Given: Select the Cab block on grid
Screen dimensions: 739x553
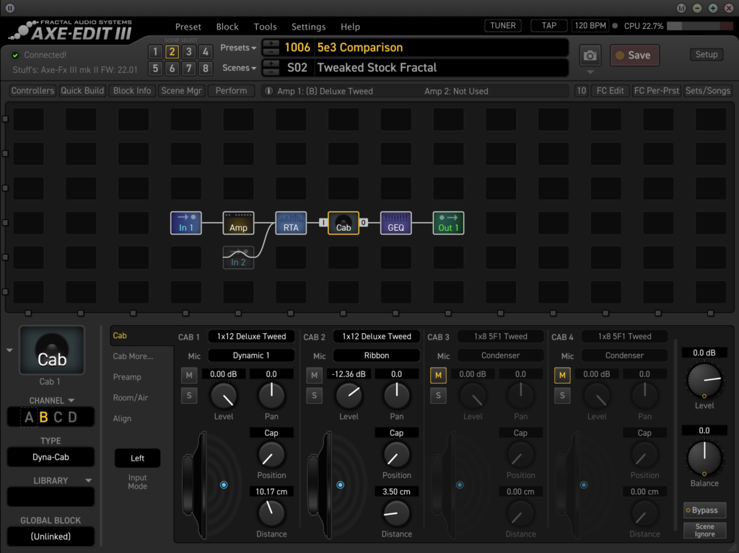Looking at the screenshot, I should pyautogui.click(x=343, y=223).
